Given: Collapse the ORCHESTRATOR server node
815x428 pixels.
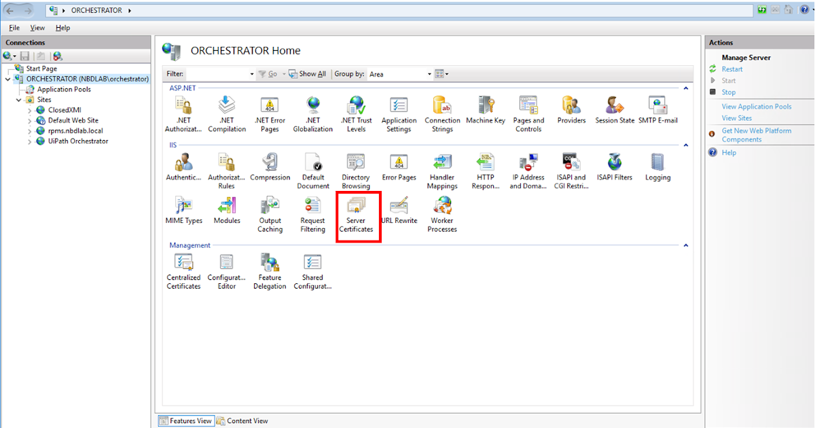Looking at the screenshot, I should click(7, 79).
